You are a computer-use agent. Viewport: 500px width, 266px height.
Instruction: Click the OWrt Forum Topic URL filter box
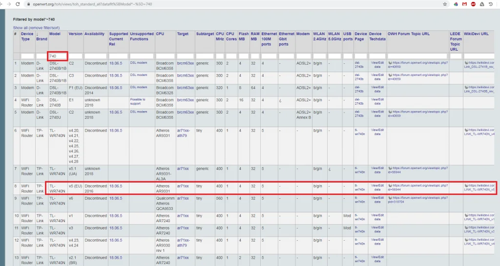pos(417,57)
